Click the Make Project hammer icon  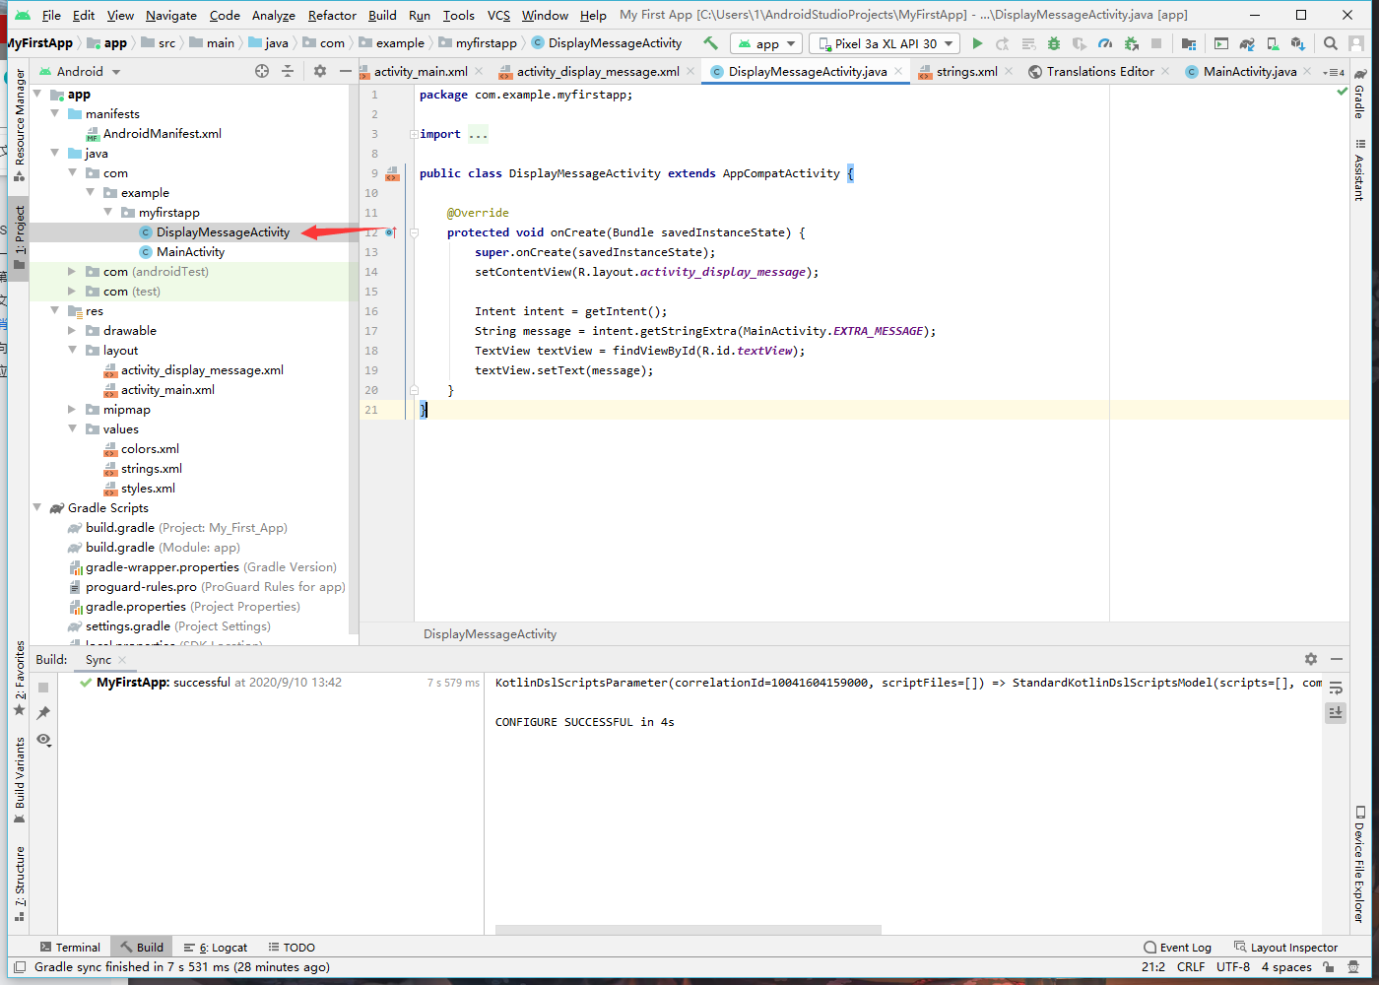[710, 43]
